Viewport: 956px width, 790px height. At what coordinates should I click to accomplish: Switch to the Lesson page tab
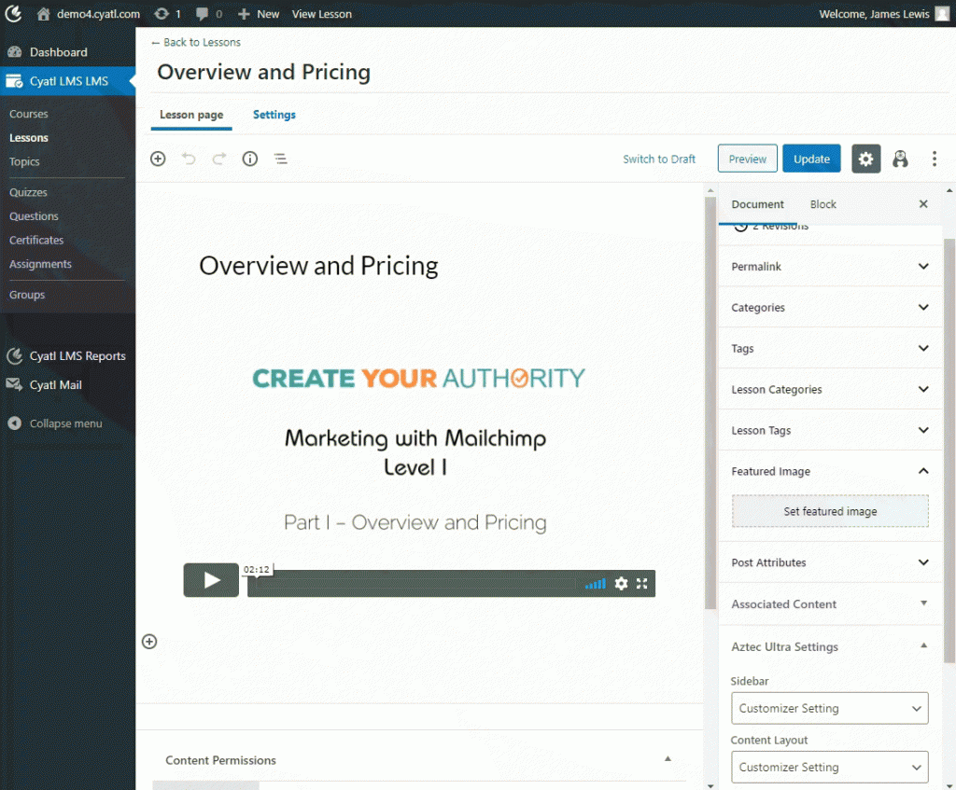[x=191, y=115]
